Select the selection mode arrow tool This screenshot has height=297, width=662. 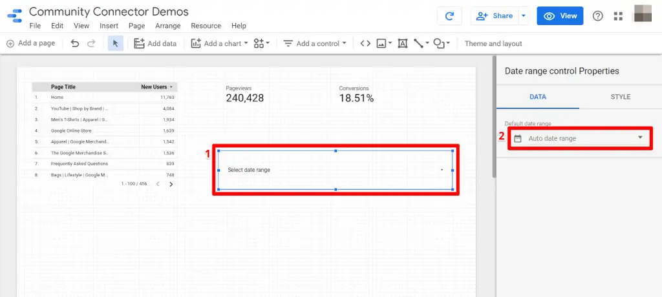(x=116, y=43)
